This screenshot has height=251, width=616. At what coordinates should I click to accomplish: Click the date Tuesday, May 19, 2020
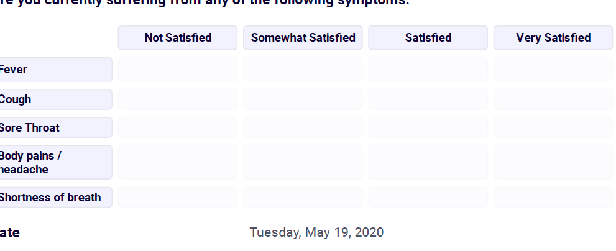point(316,233)
